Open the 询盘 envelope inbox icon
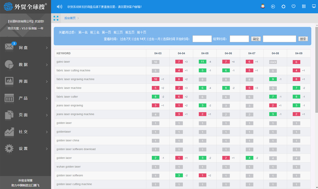The height and width of the screenshot is (189, 318). pos(10,47)
